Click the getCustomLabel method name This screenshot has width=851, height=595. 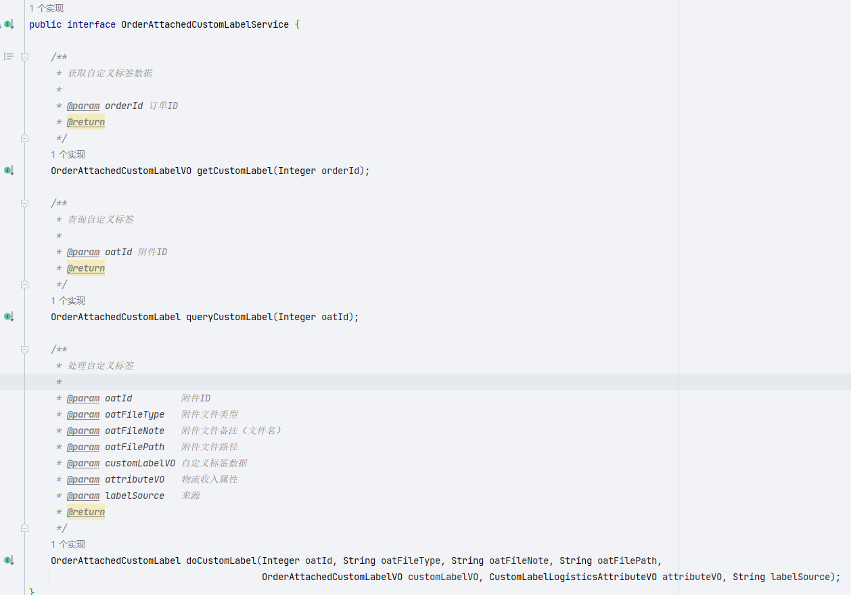(235, 171)
